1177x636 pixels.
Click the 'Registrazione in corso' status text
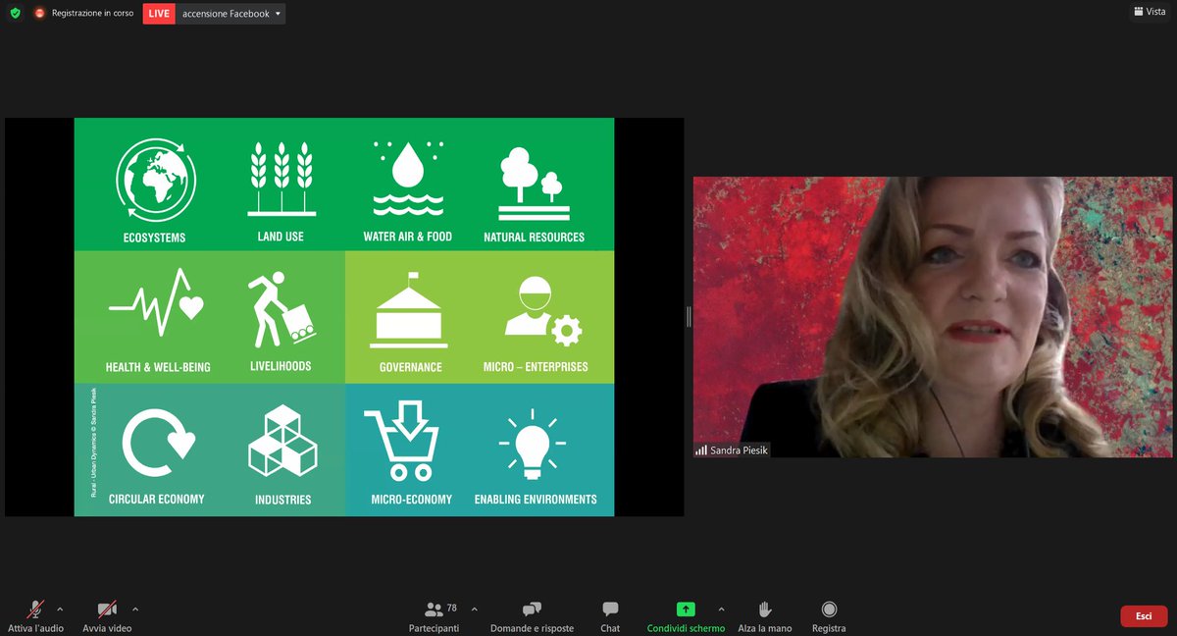click(92, 14)
